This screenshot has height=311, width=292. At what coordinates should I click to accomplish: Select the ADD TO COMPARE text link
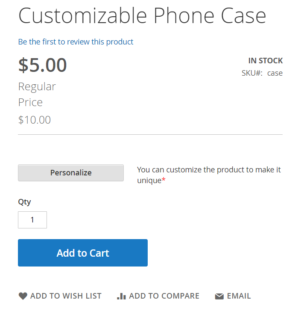coord(164,296)
